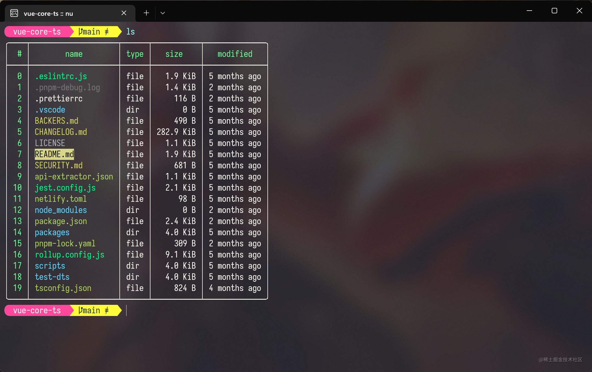Image resolution: width=592 pixels, height=372 pixels.
Task: Maximize the terminal window
Action: point(554,11)
